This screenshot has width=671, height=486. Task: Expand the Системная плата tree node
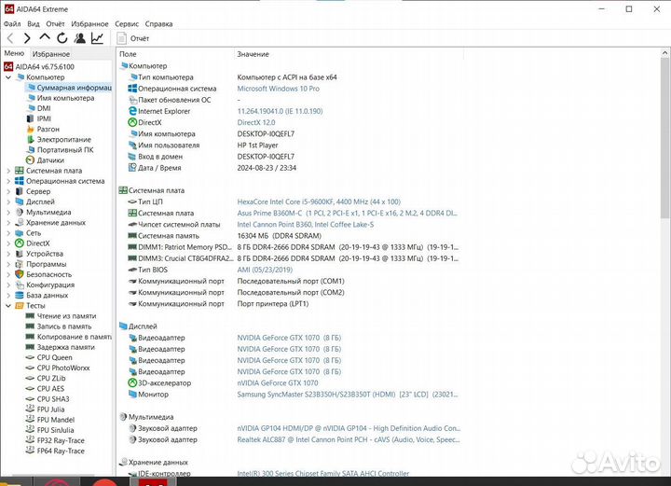[8, 171]
